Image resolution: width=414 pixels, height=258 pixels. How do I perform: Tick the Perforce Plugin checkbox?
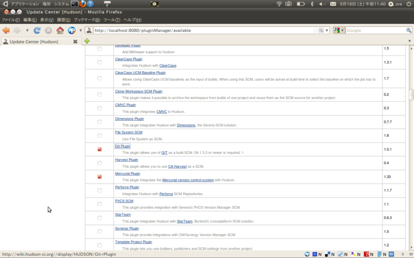pyautogui.click(x=99, y=190)
